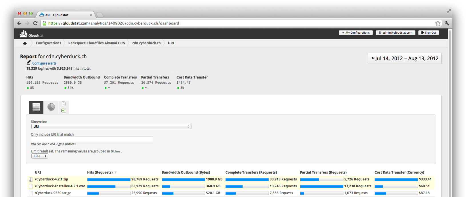This screenshot has height=197, width=466.
Task: Export report as Excel spreadsheet icon
Action: 63,110
